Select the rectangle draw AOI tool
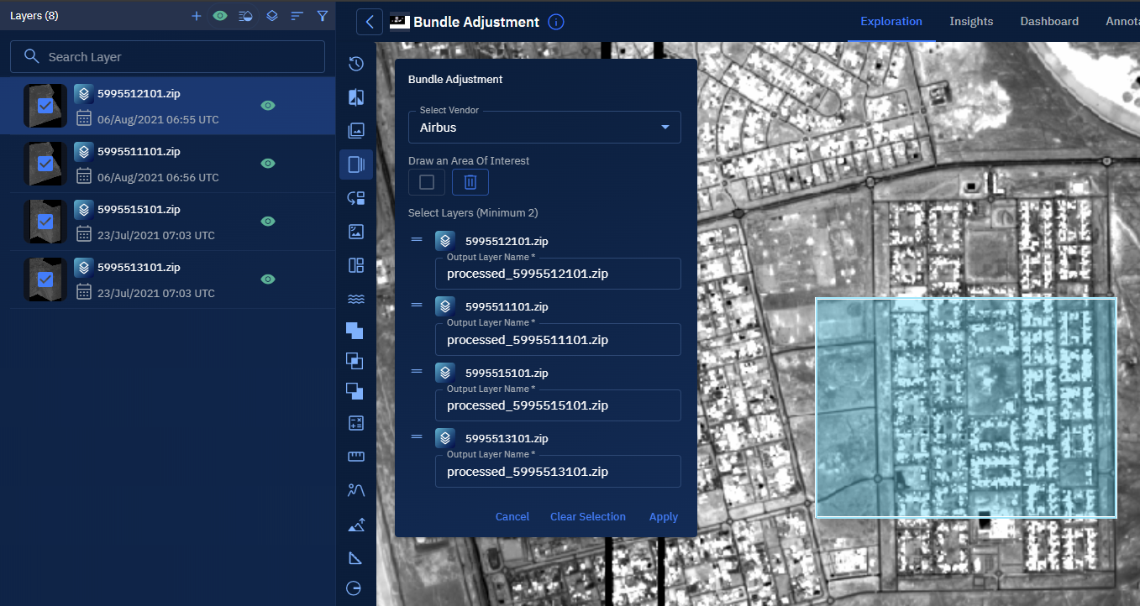Viewport: 1140px width, 606px height. tap(427, 182)
